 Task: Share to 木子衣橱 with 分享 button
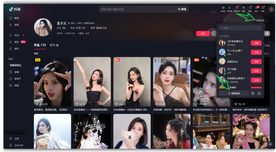click(x=256, y=71)
